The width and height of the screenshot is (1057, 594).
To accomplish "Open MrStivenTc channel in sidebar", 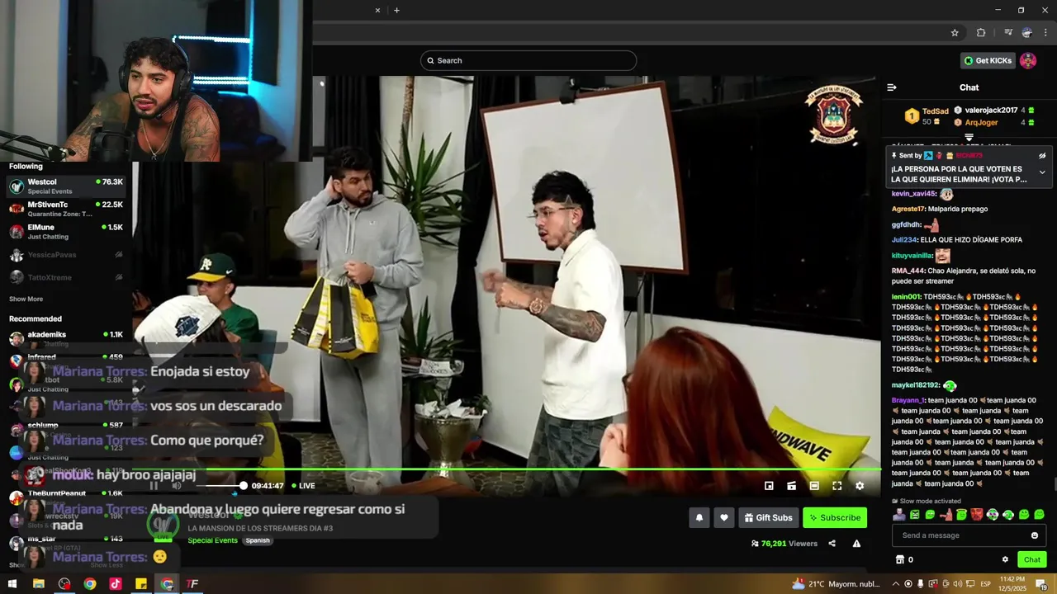I will tap(66, 209).
